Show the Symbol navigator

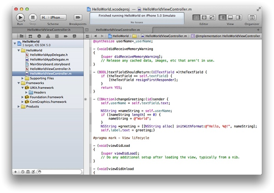[30, 36]
